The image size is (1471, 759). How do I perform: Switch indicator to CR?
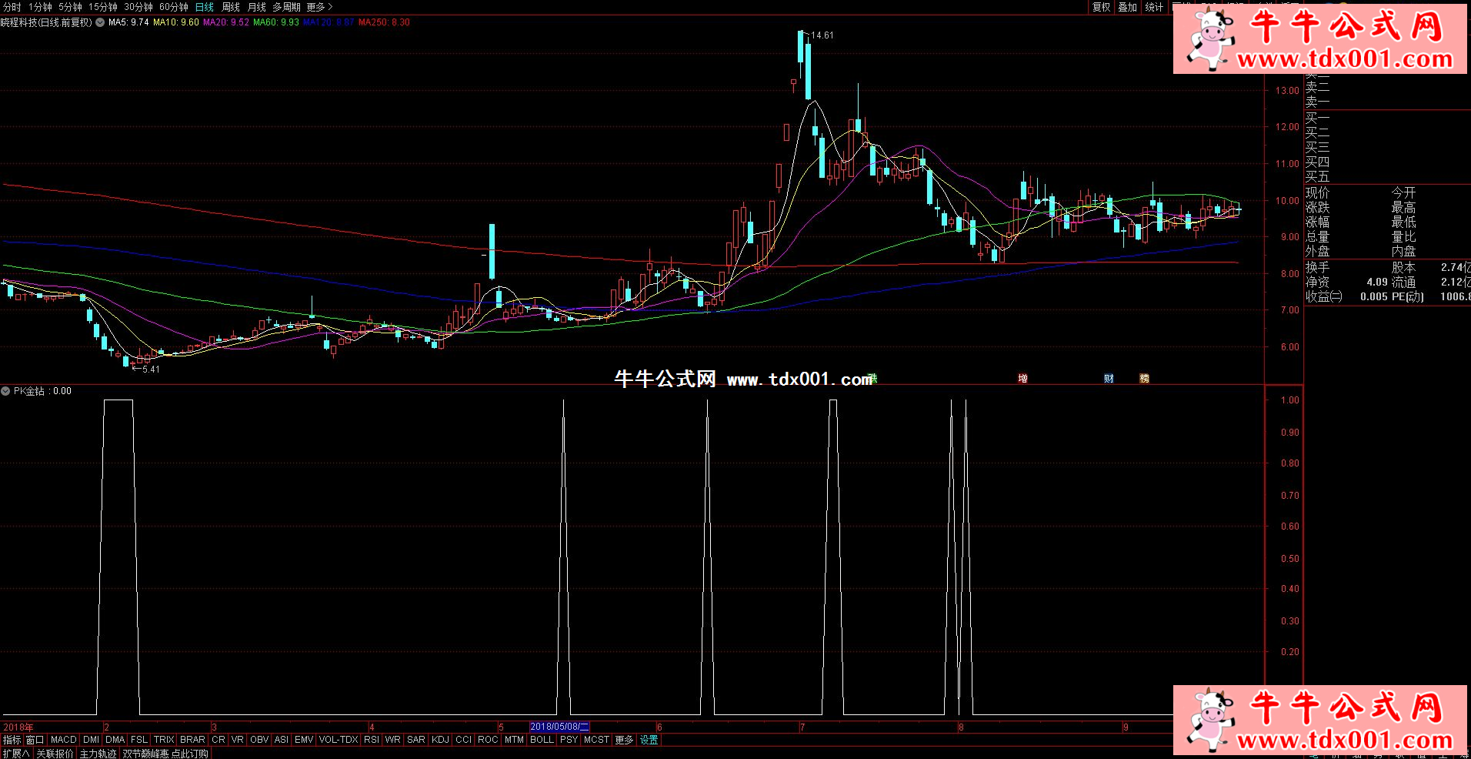pyautogui.click(x=218, y=740)
